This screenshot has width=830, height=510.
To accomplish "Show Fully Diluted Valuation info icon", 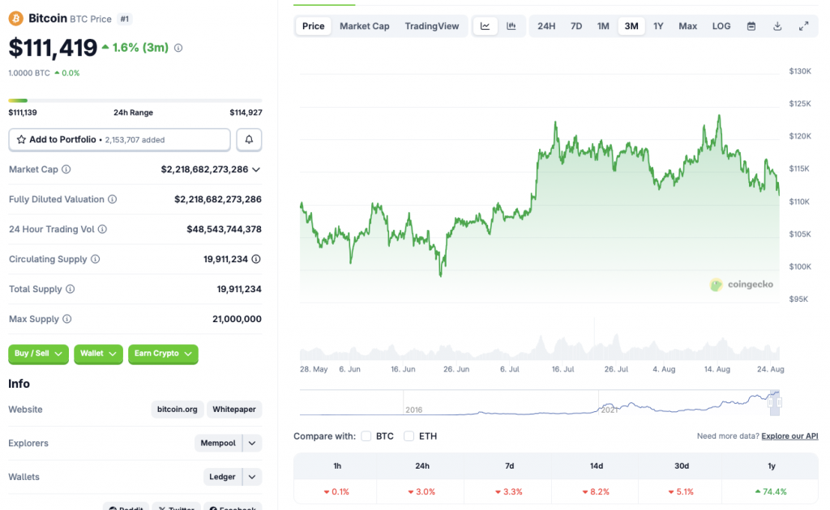I will 112,199.
